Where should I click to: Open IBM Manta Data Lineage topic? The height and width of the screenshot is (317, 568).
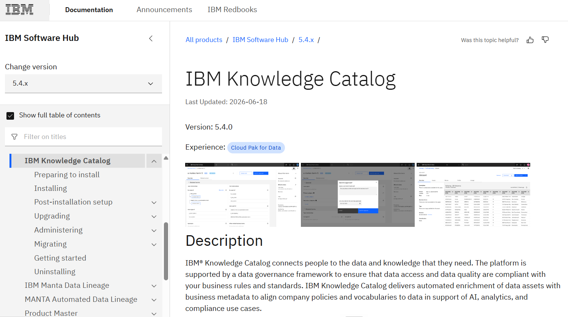[x=67, y=285]
